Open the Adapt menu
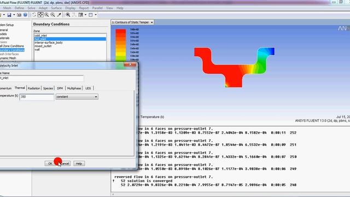The width and height of the screenshot is (350, 197). click(43, 8)
